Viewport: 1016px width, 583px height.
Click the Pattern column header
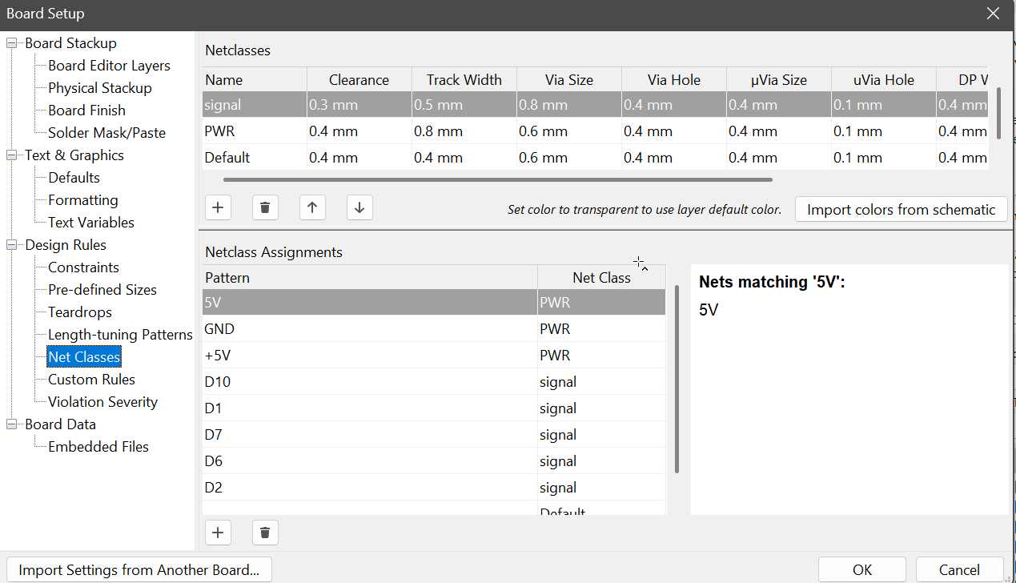(x=369, y=278)
